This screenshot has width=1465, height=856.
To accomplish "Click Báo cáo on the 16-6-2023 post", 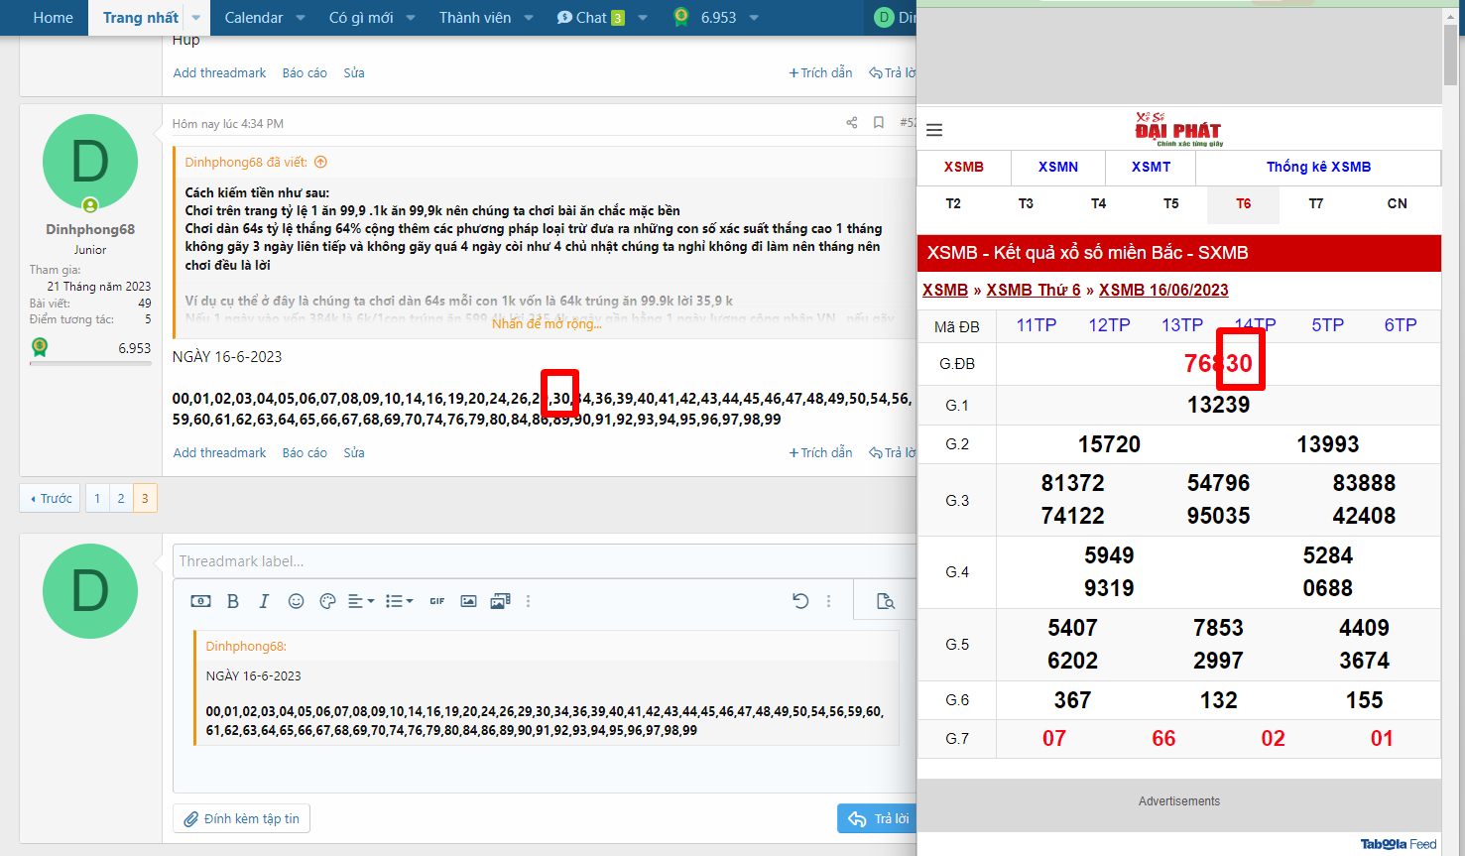I will (305, 452).
